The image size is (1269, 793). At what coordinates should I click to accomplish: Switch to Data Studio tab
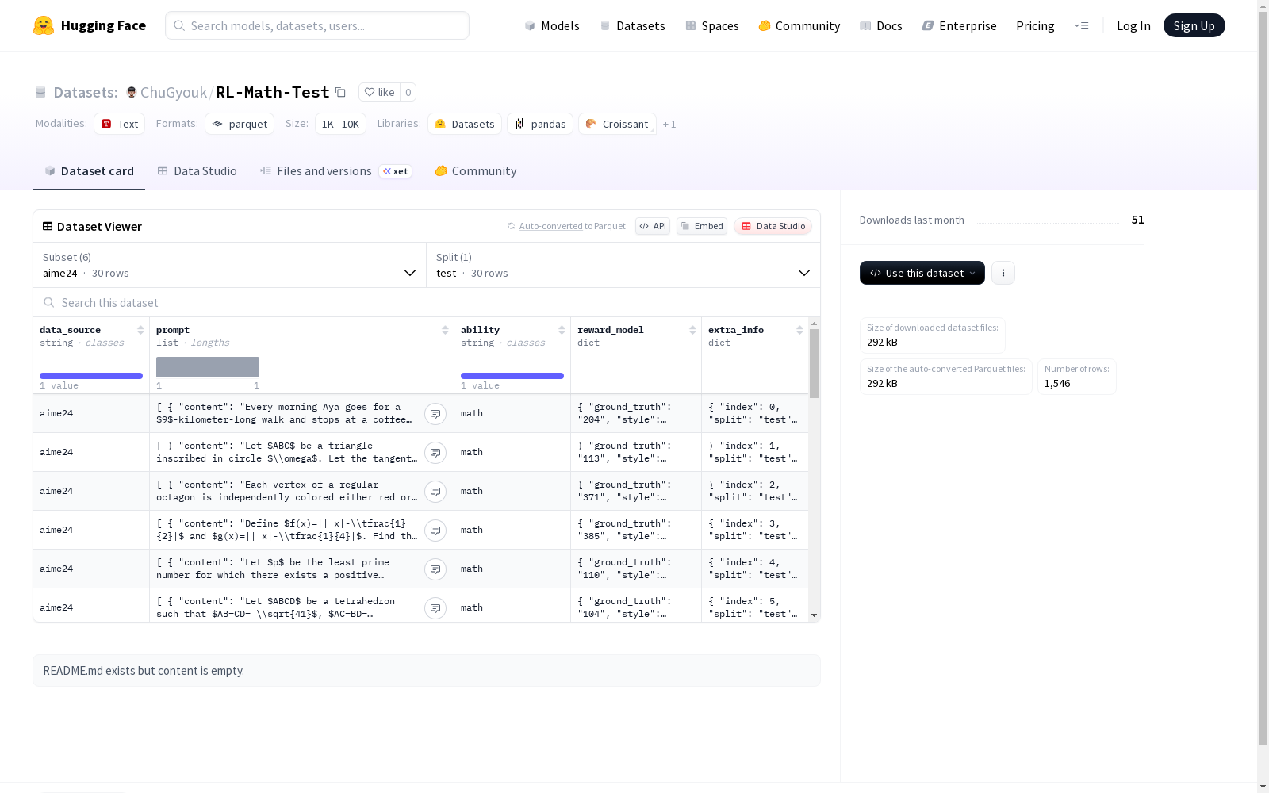(197, 170)
